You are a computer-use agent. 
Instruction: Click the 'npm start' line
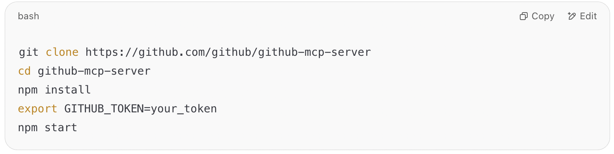click(48, 128)
